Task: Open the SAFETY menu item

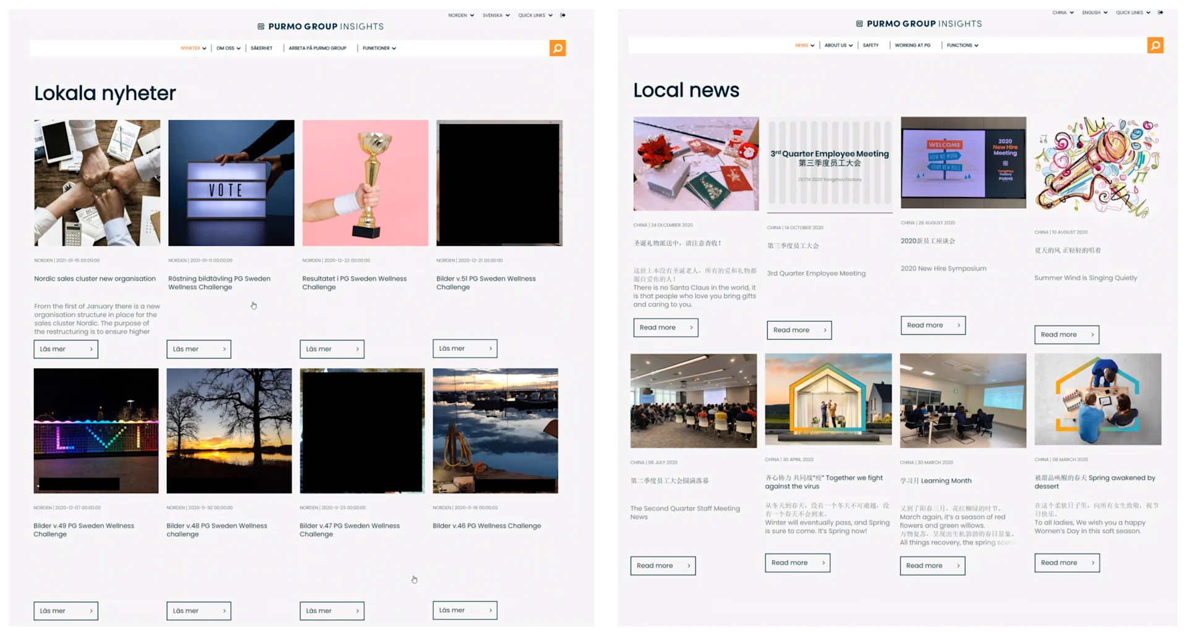Action: click(x=870, y=45)
